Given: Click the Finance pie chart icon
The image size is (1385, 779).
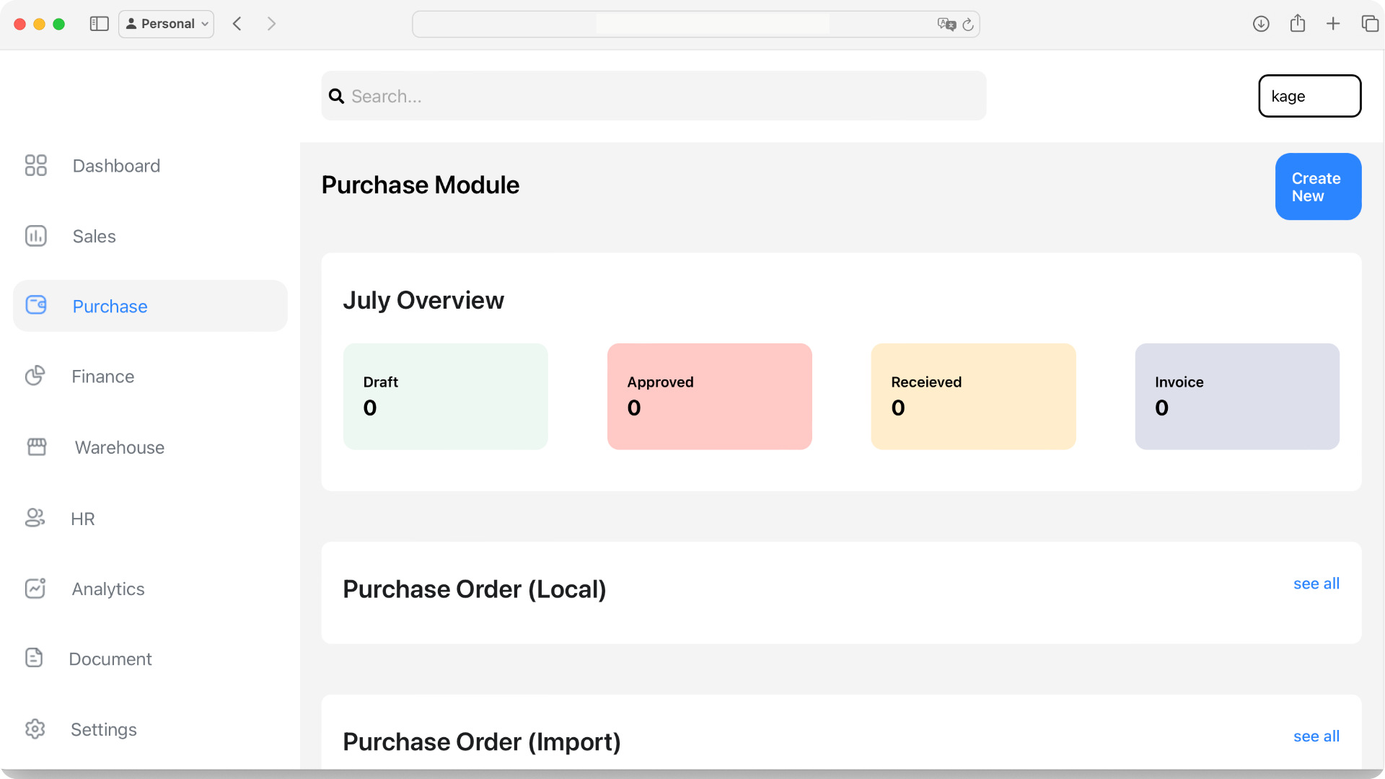Looking at the screenshot, I should coord(35,376).
